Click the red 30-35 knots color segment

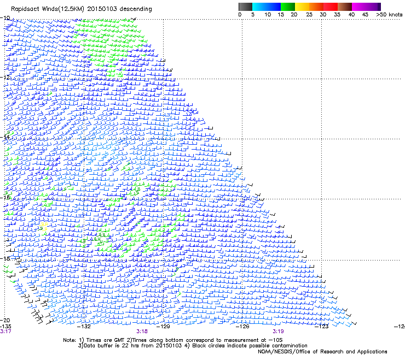tap(331, 7)
